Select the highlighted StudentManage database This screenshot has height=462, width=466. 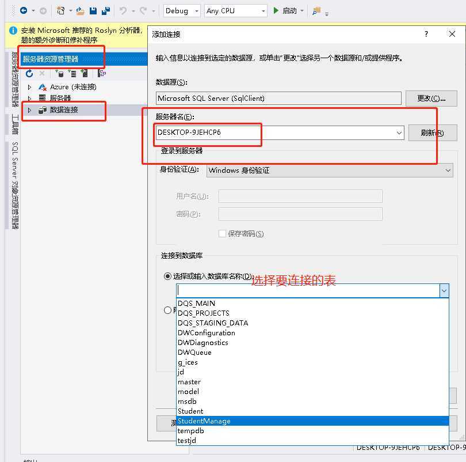312,421
